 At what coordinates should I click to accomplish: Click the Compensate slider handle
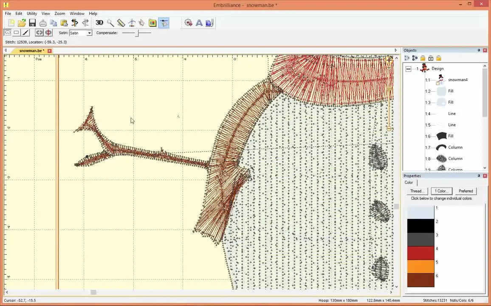(137, 33)
